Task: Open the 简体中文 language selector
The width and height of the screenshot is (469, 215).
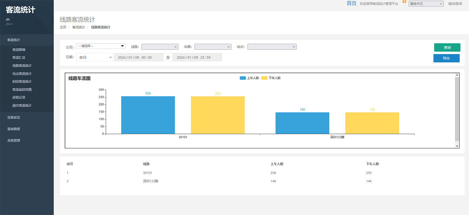Action: [426, 4]
